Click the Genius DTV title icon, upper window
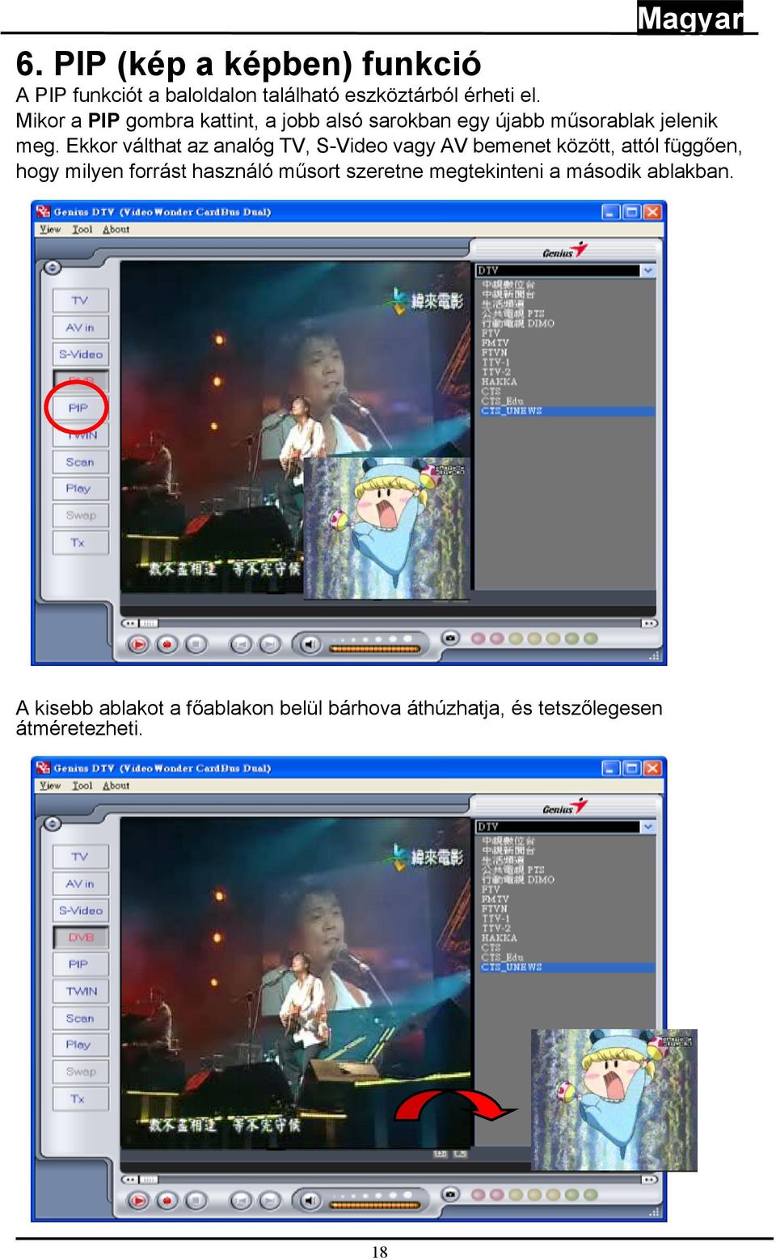 pos(43,211)
